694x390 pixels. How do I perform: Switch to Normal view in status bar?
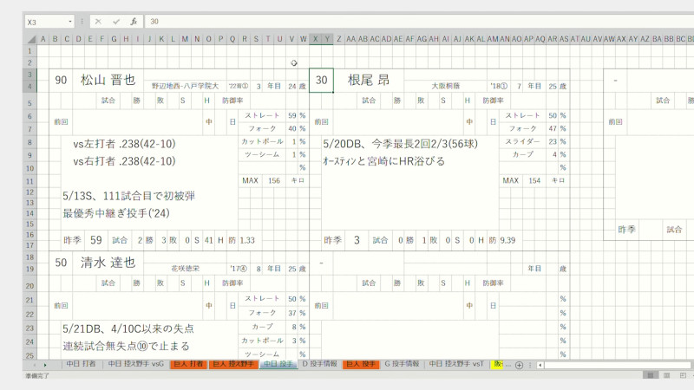651,377
